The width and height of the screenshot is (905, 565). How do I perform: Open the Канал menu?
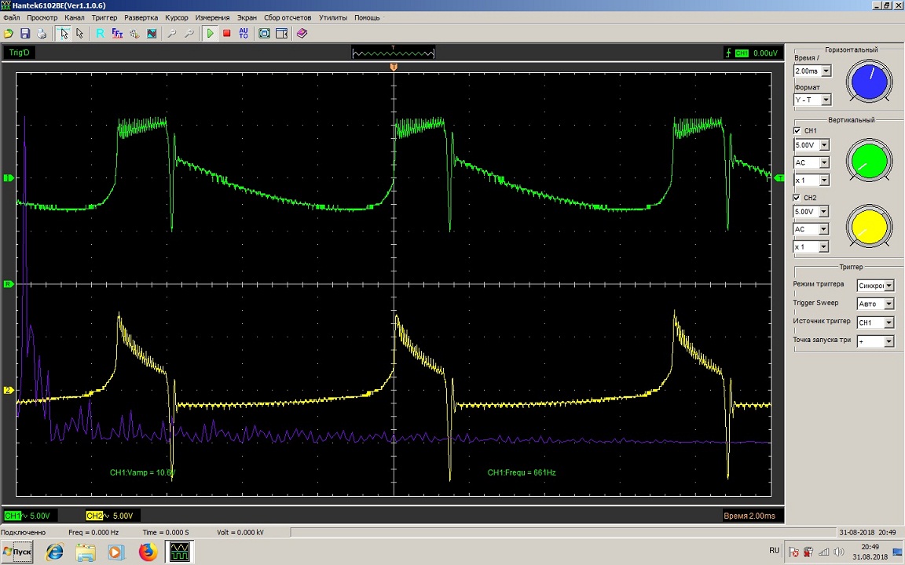[75, 17]
